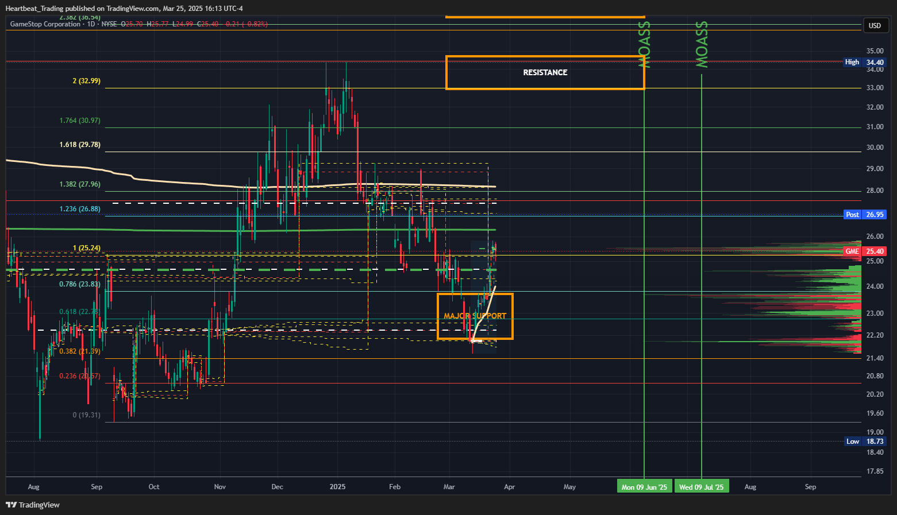The width and height of the screenshot is (897, 515).
Task: Click the 29.00 price axis value
Action: (875, 169)
